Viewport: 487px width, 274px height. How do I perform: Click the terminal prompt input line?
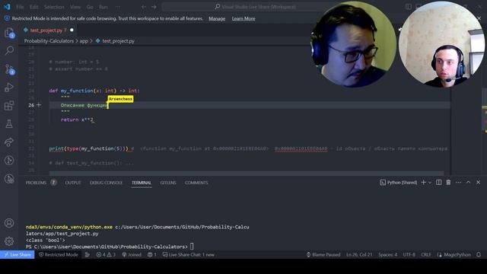tap(110, 247)
